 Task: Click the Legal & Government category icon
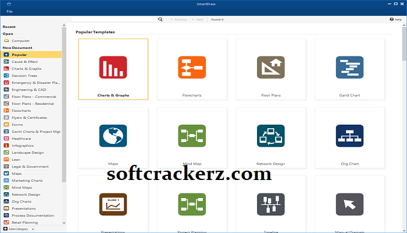(6, 167)
